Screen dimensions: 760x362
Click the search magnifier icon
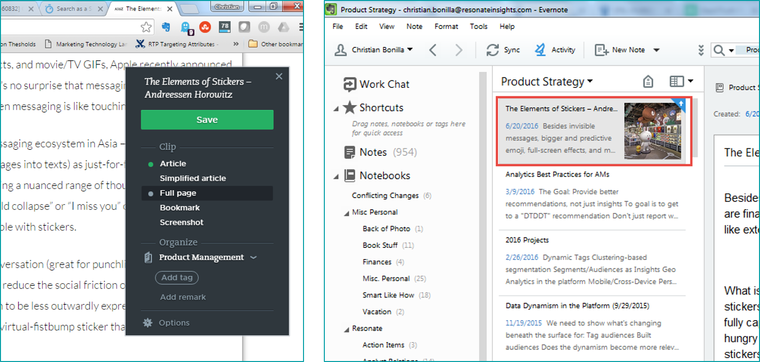pyautogui.click(x=719, y=50)
